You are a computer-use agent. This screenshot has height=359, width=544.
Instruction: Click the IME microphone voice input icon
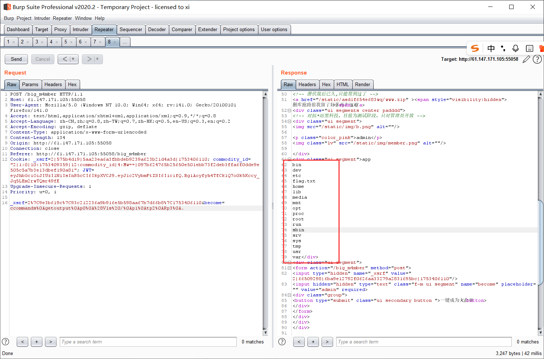[x=515, y=48]
